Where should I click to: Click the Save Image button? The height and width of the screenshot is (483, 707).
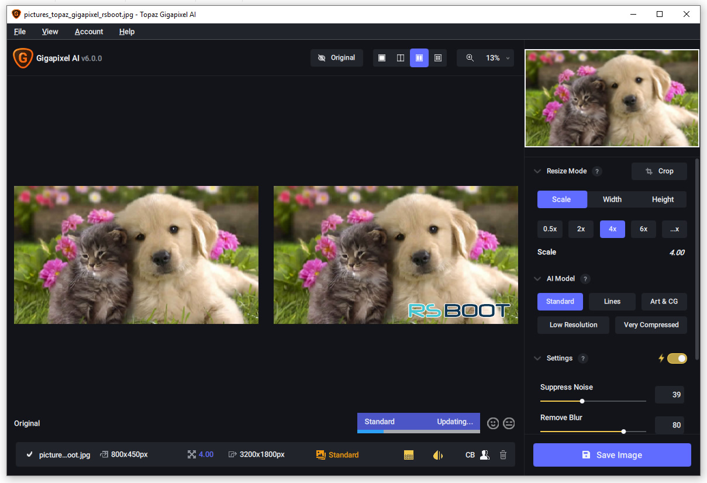tap(612, 455)
